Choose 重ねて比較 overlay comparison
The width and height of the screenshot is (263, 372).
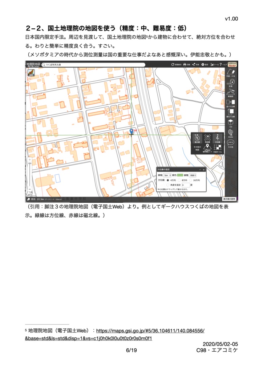point(231,113)
